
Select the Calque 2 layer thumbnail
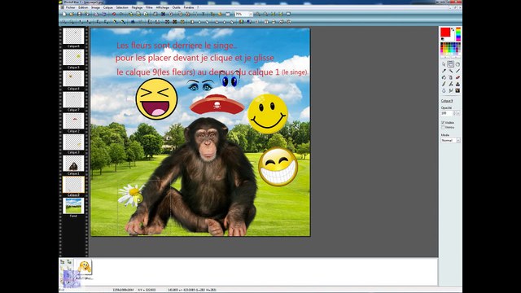coord(73,121)
